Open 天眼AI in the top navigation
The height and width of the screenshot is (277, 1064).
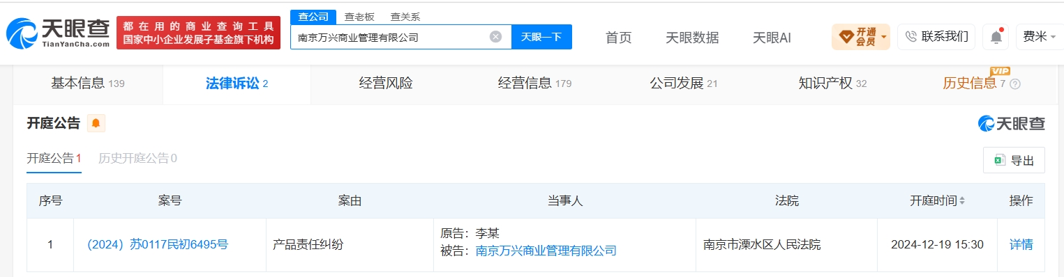pos(772,38)
